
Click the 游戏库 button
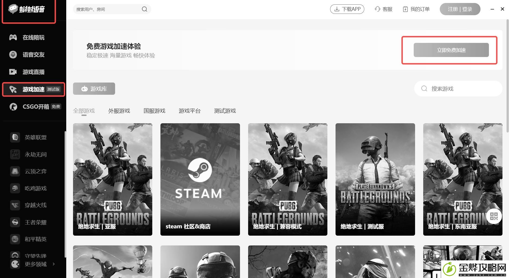coord(94,89)
